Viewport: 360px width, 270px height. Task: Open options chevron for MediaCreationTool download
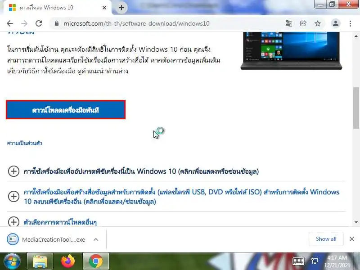[x=96, y=239]
